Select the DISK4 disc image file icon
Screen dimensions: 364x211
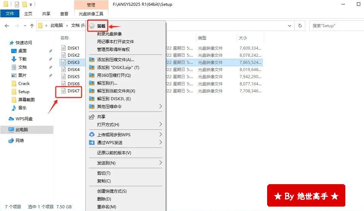63,69
